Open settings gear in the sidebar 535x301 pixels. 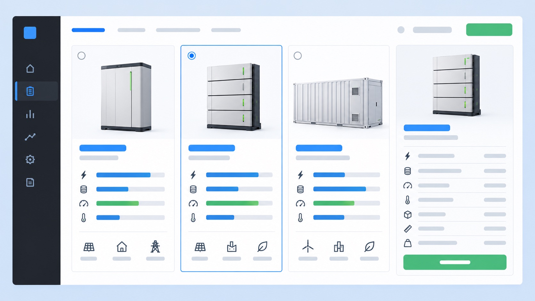pos(30,159)
